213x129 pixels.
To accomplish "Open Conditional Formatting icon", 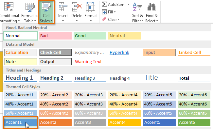I will pos(9,7).
